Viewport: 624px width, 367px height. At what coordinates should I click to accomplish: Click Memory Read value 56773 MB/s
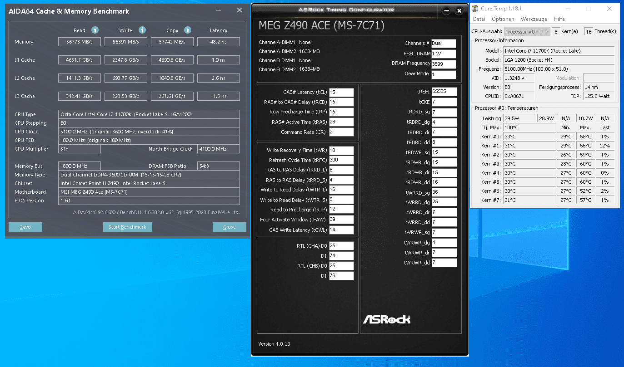80,42
